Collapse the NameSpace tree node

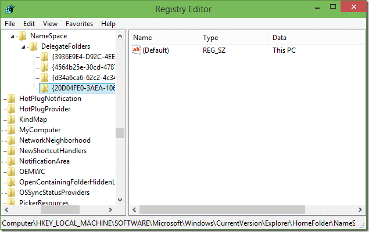(x=12, y=37)
